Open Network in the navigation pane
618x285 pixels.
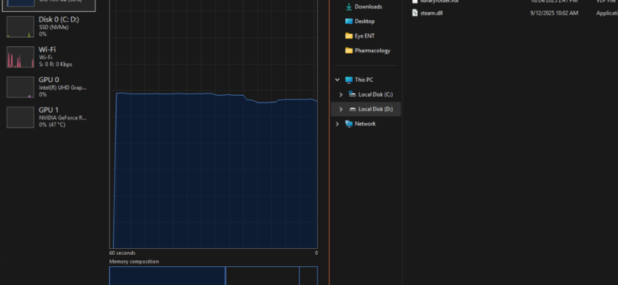[x=365, y=124]
